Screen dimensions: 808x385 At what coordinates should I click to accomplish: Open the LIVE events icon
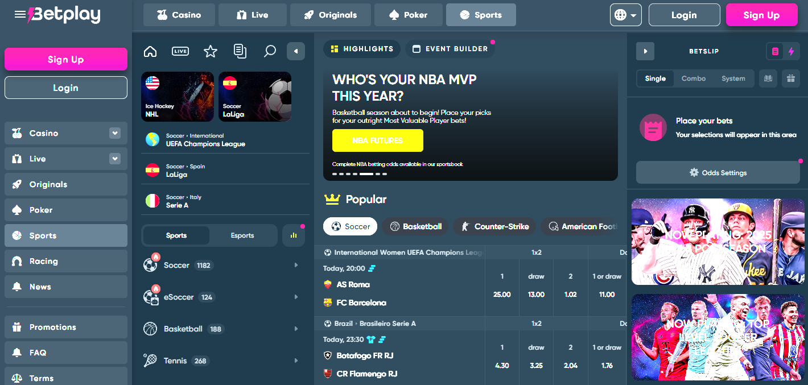[180, 51]
